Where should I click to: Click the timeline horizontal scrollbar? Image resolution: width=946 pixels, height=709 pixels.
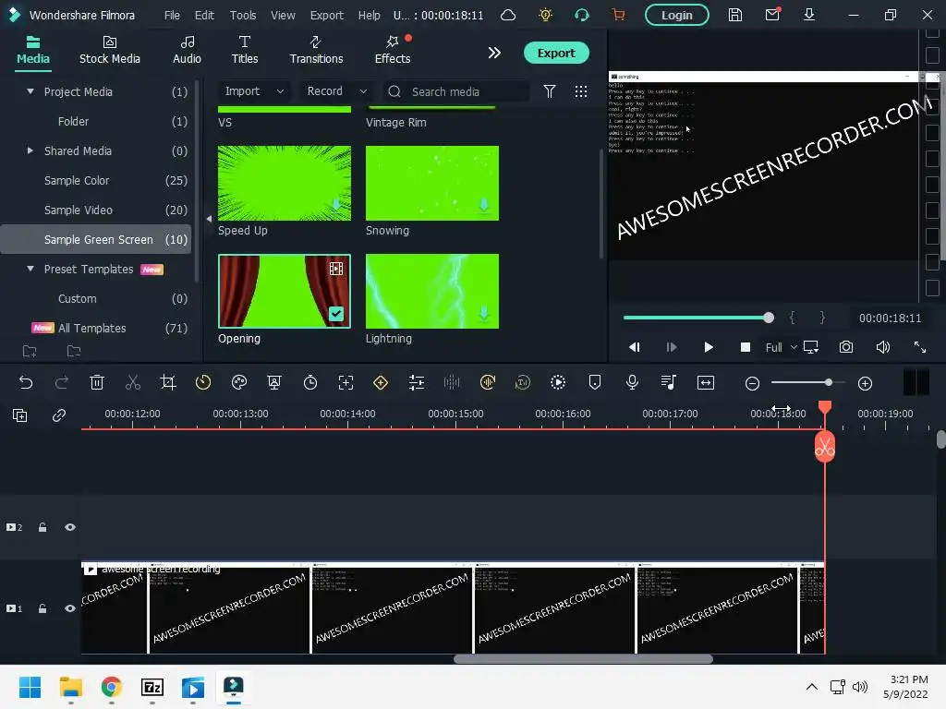584,659
